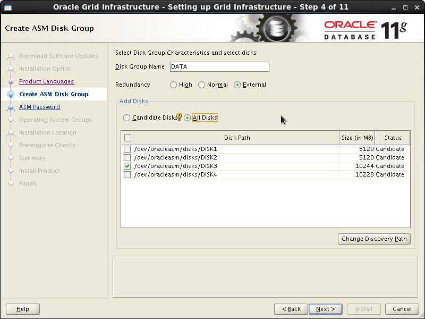The width and height of the screenshot is (425, 319).
Task: Choose Candidate Disks radio button
Action: 126,117
